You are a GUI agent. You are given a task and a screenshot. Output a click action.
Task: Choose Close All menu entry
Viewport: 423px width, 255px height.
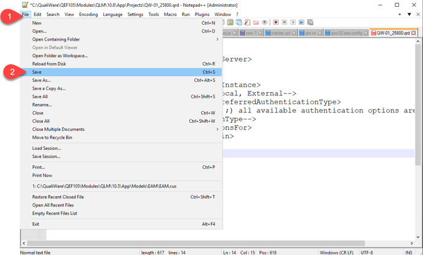pyautogui.click(x=121, y=121)
